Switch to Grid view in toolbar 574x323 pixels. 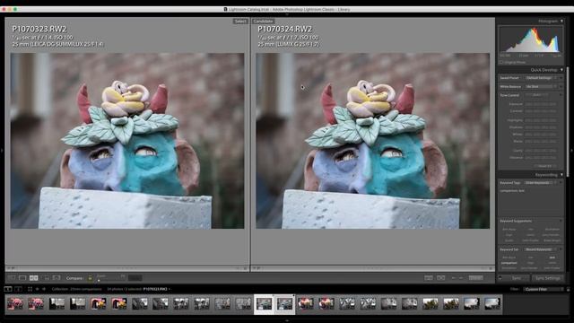[x=12, y=278]
